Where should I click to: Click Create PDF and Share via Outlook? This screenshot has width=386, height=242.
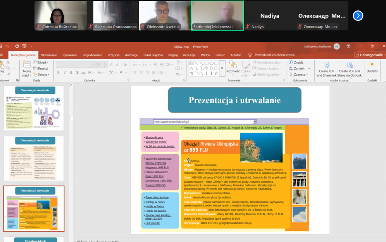[350, 70]
